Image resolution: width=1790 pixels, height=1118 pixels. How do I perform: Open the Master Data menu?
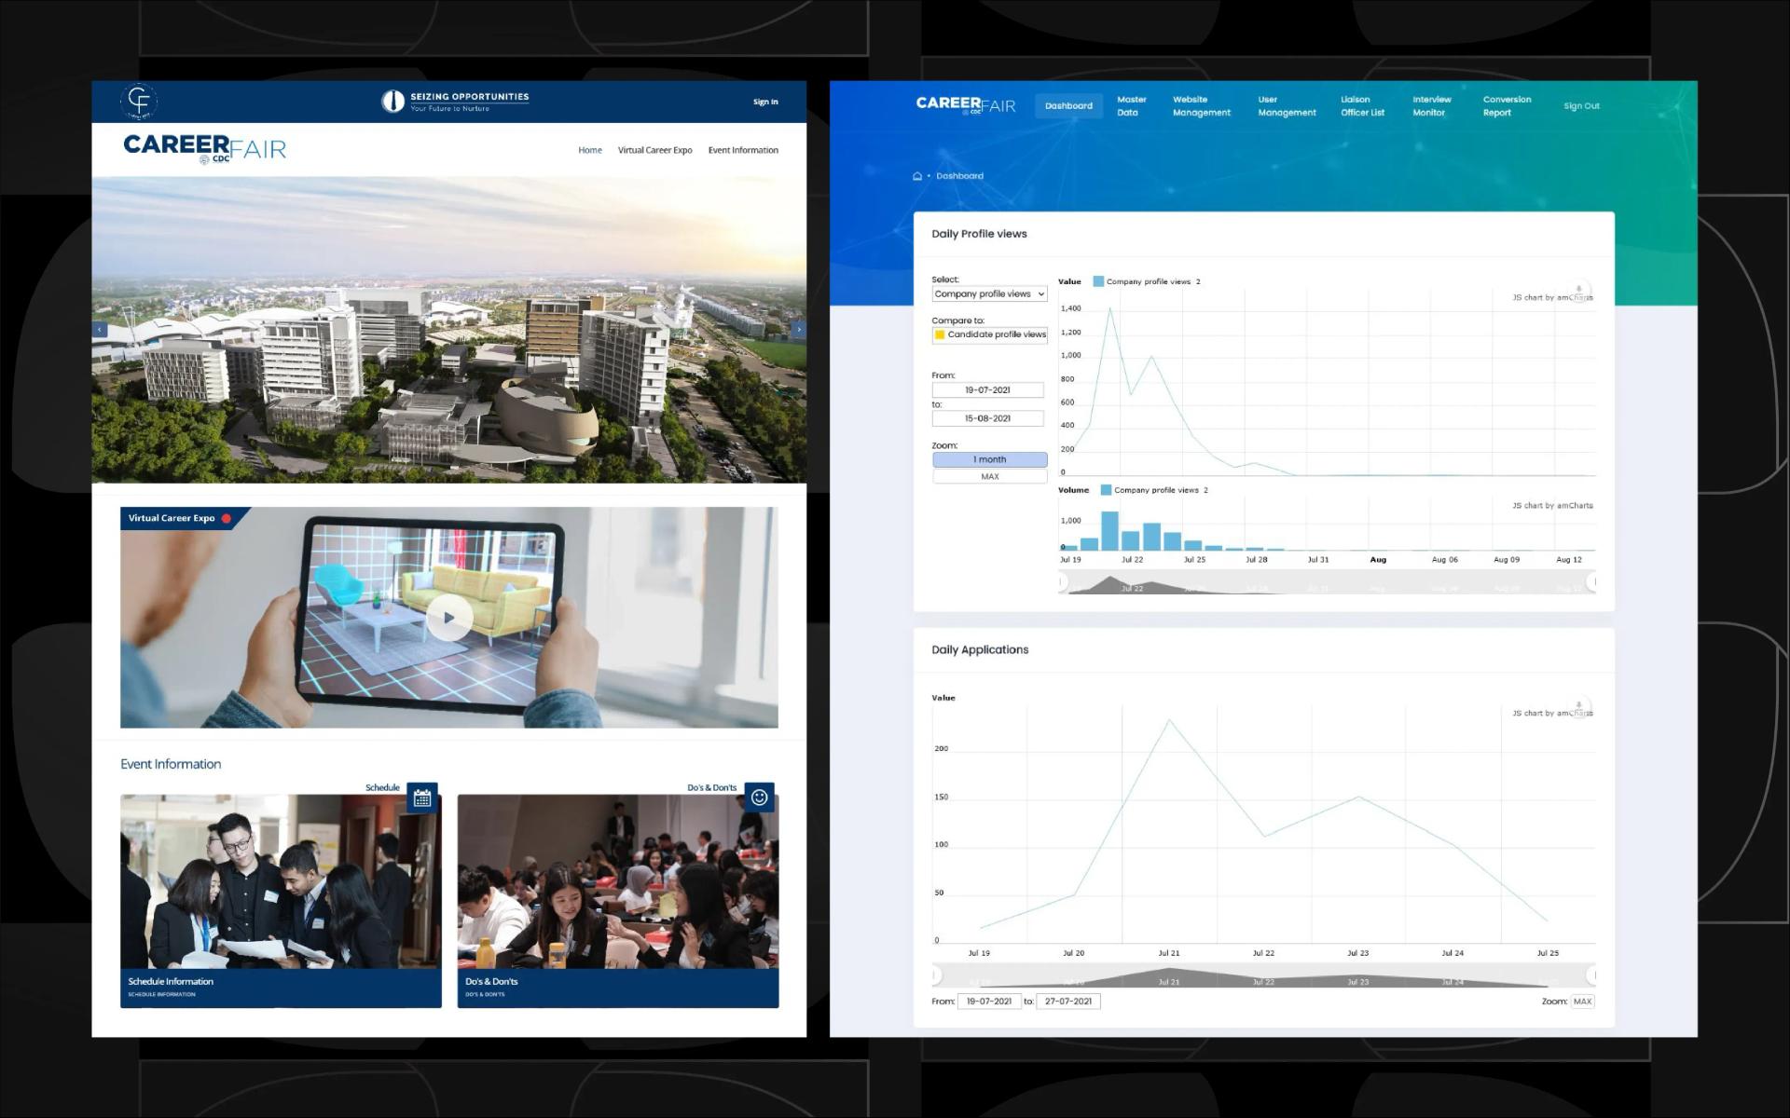tap(1132, 106)
